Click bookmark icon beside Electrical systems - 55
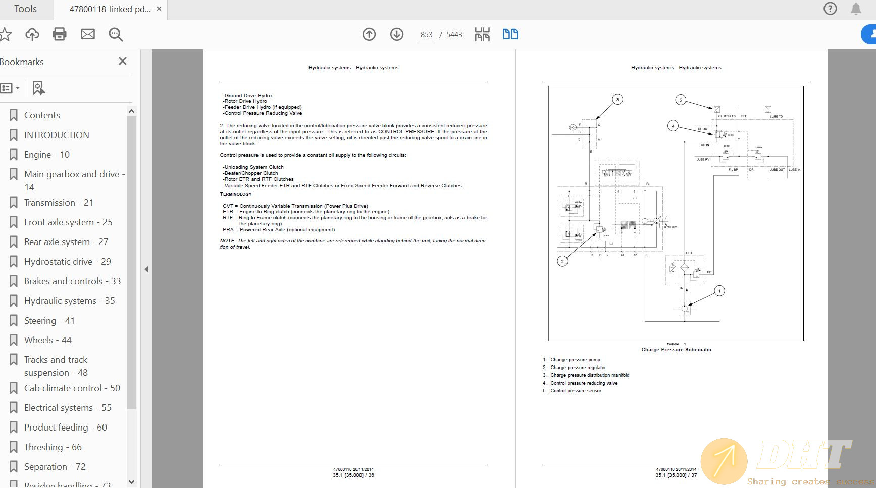The image size is (876, 488). tap(14, 408)
